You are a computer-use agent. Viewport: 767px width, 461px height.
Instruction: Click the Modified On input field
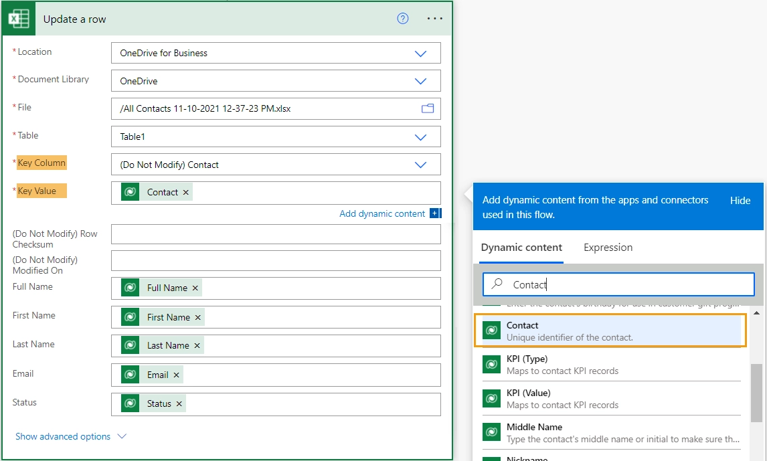tap(276, 260)
